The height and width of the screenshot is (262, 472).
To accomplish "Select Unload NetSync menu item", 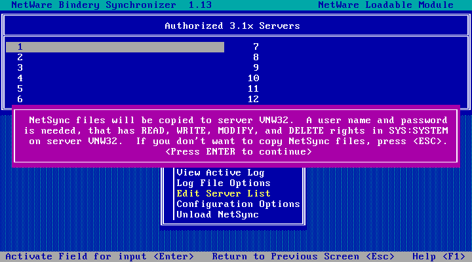I will coord(218,214).
